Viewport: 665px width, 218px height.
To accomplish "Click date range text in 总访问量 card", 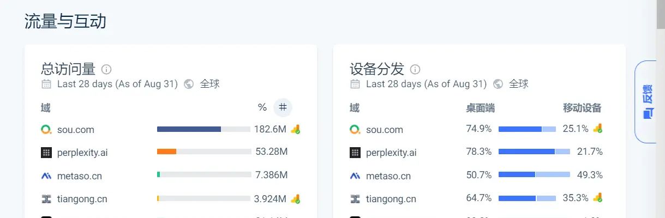I will point(117,84).
